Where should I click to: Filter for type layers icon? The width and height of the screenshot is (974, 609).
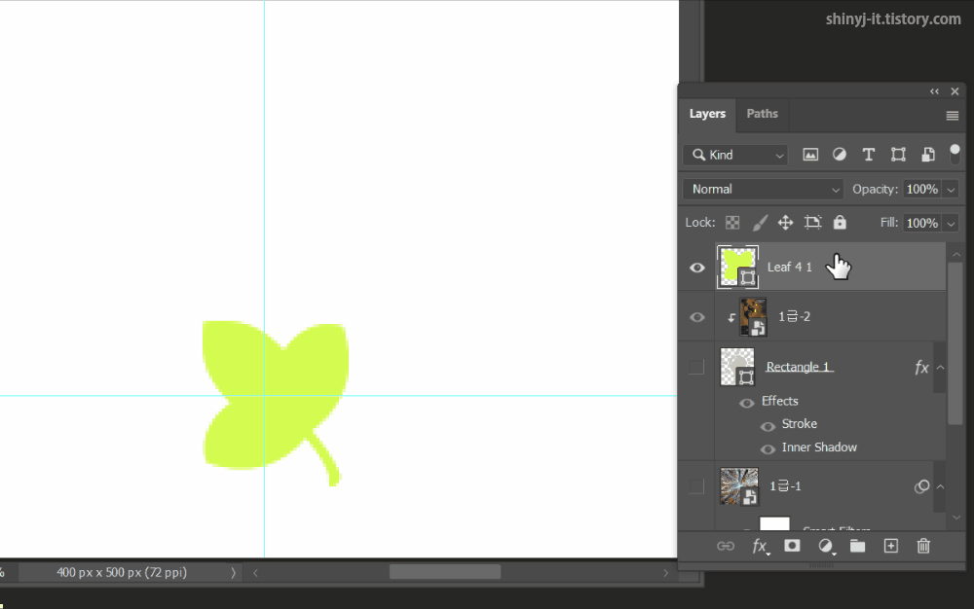869,155
